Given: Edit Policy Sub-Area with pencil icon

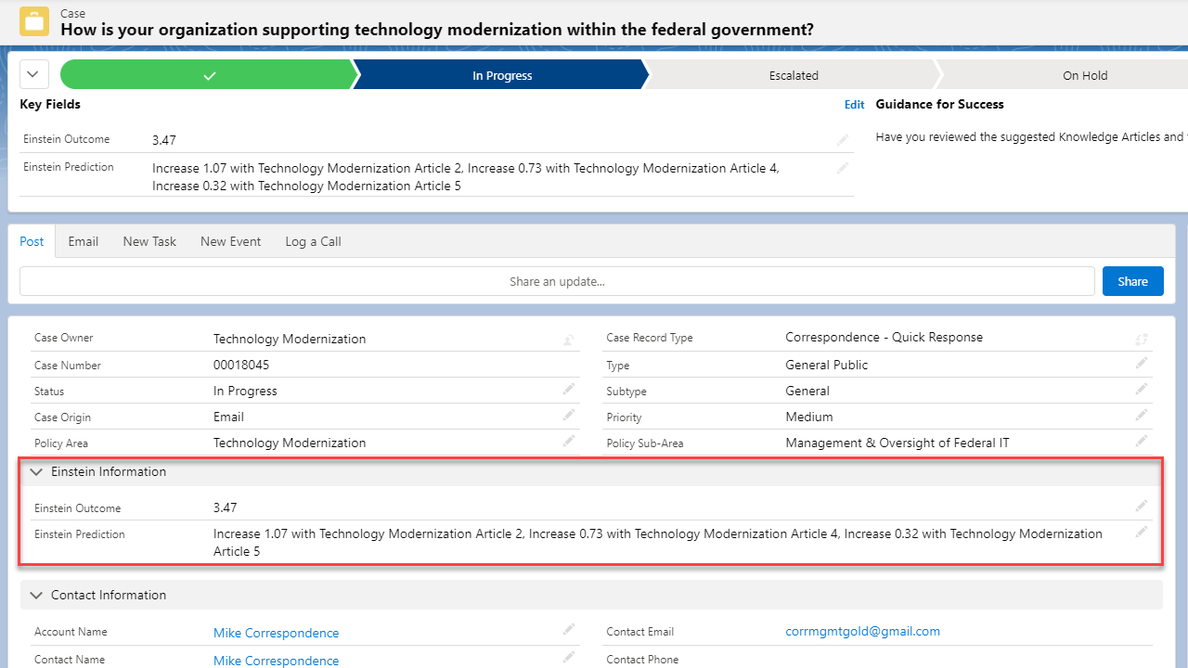Looking at the screenshot, I should pos(1142,441).
